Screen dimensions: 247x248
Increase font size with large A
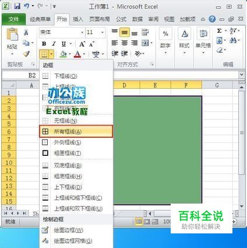point(82,44)
